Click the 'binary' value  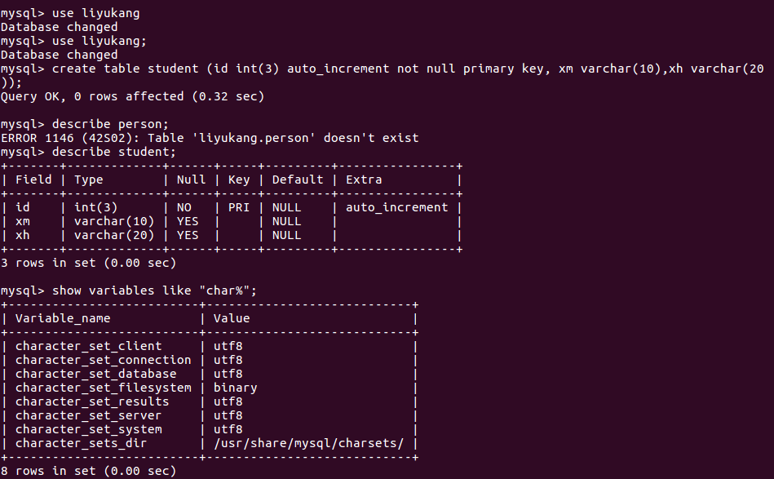click(235, 388)
